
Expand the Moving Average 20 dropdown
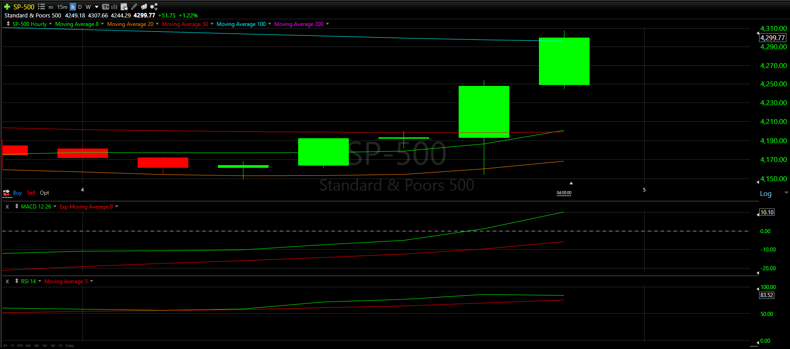pos(157,24)
